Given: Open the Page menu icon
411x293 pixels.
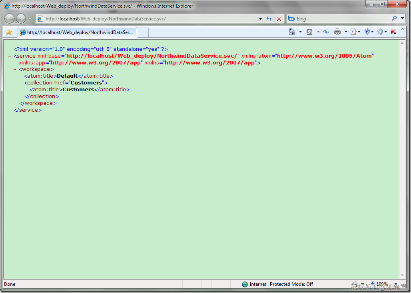Looking at the screenshot, I should click(x=355, y=32).
